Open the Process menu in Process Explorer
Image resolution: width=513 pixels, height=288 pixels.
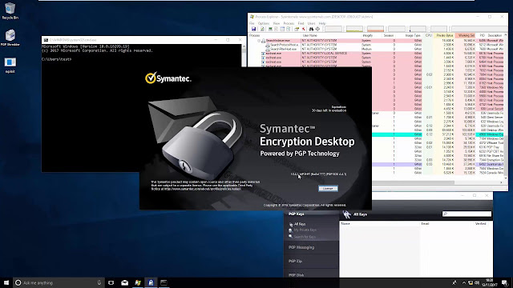pyautogui.click(x=289, y=23)
